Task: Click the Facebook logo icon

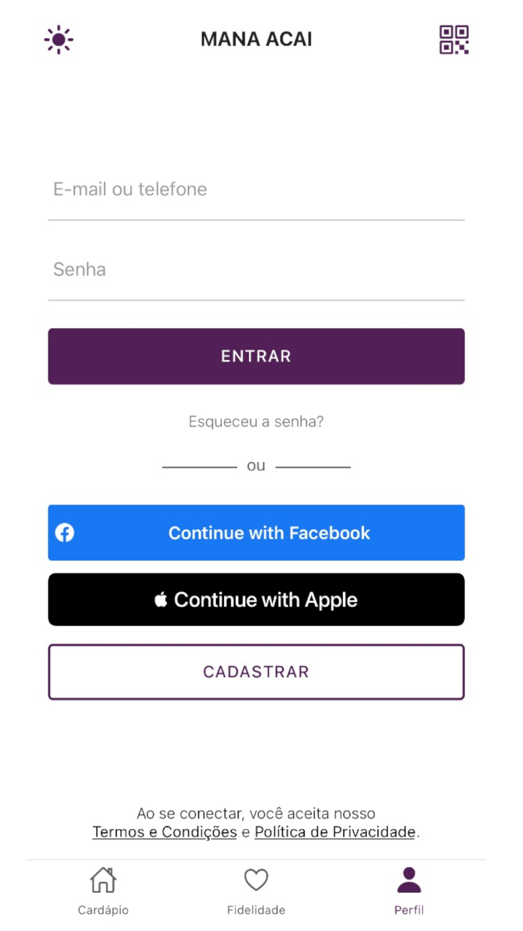Action: click(x=65, y=533)
